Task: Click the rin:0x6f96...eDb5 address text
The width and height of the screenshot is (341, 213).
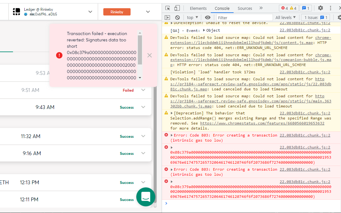Action: point(43,14)
